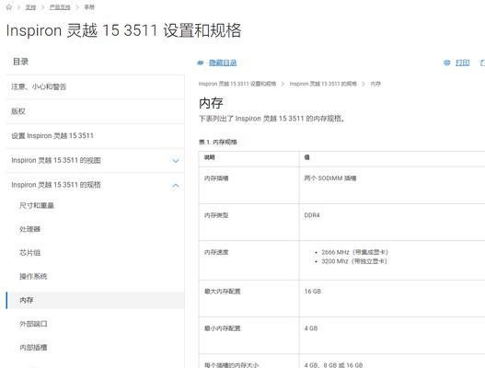Open breadcrumb link Inspiron 灵越 15 3511 设置和规格
This screenshot has width=485, height=368.
(237, 84)
